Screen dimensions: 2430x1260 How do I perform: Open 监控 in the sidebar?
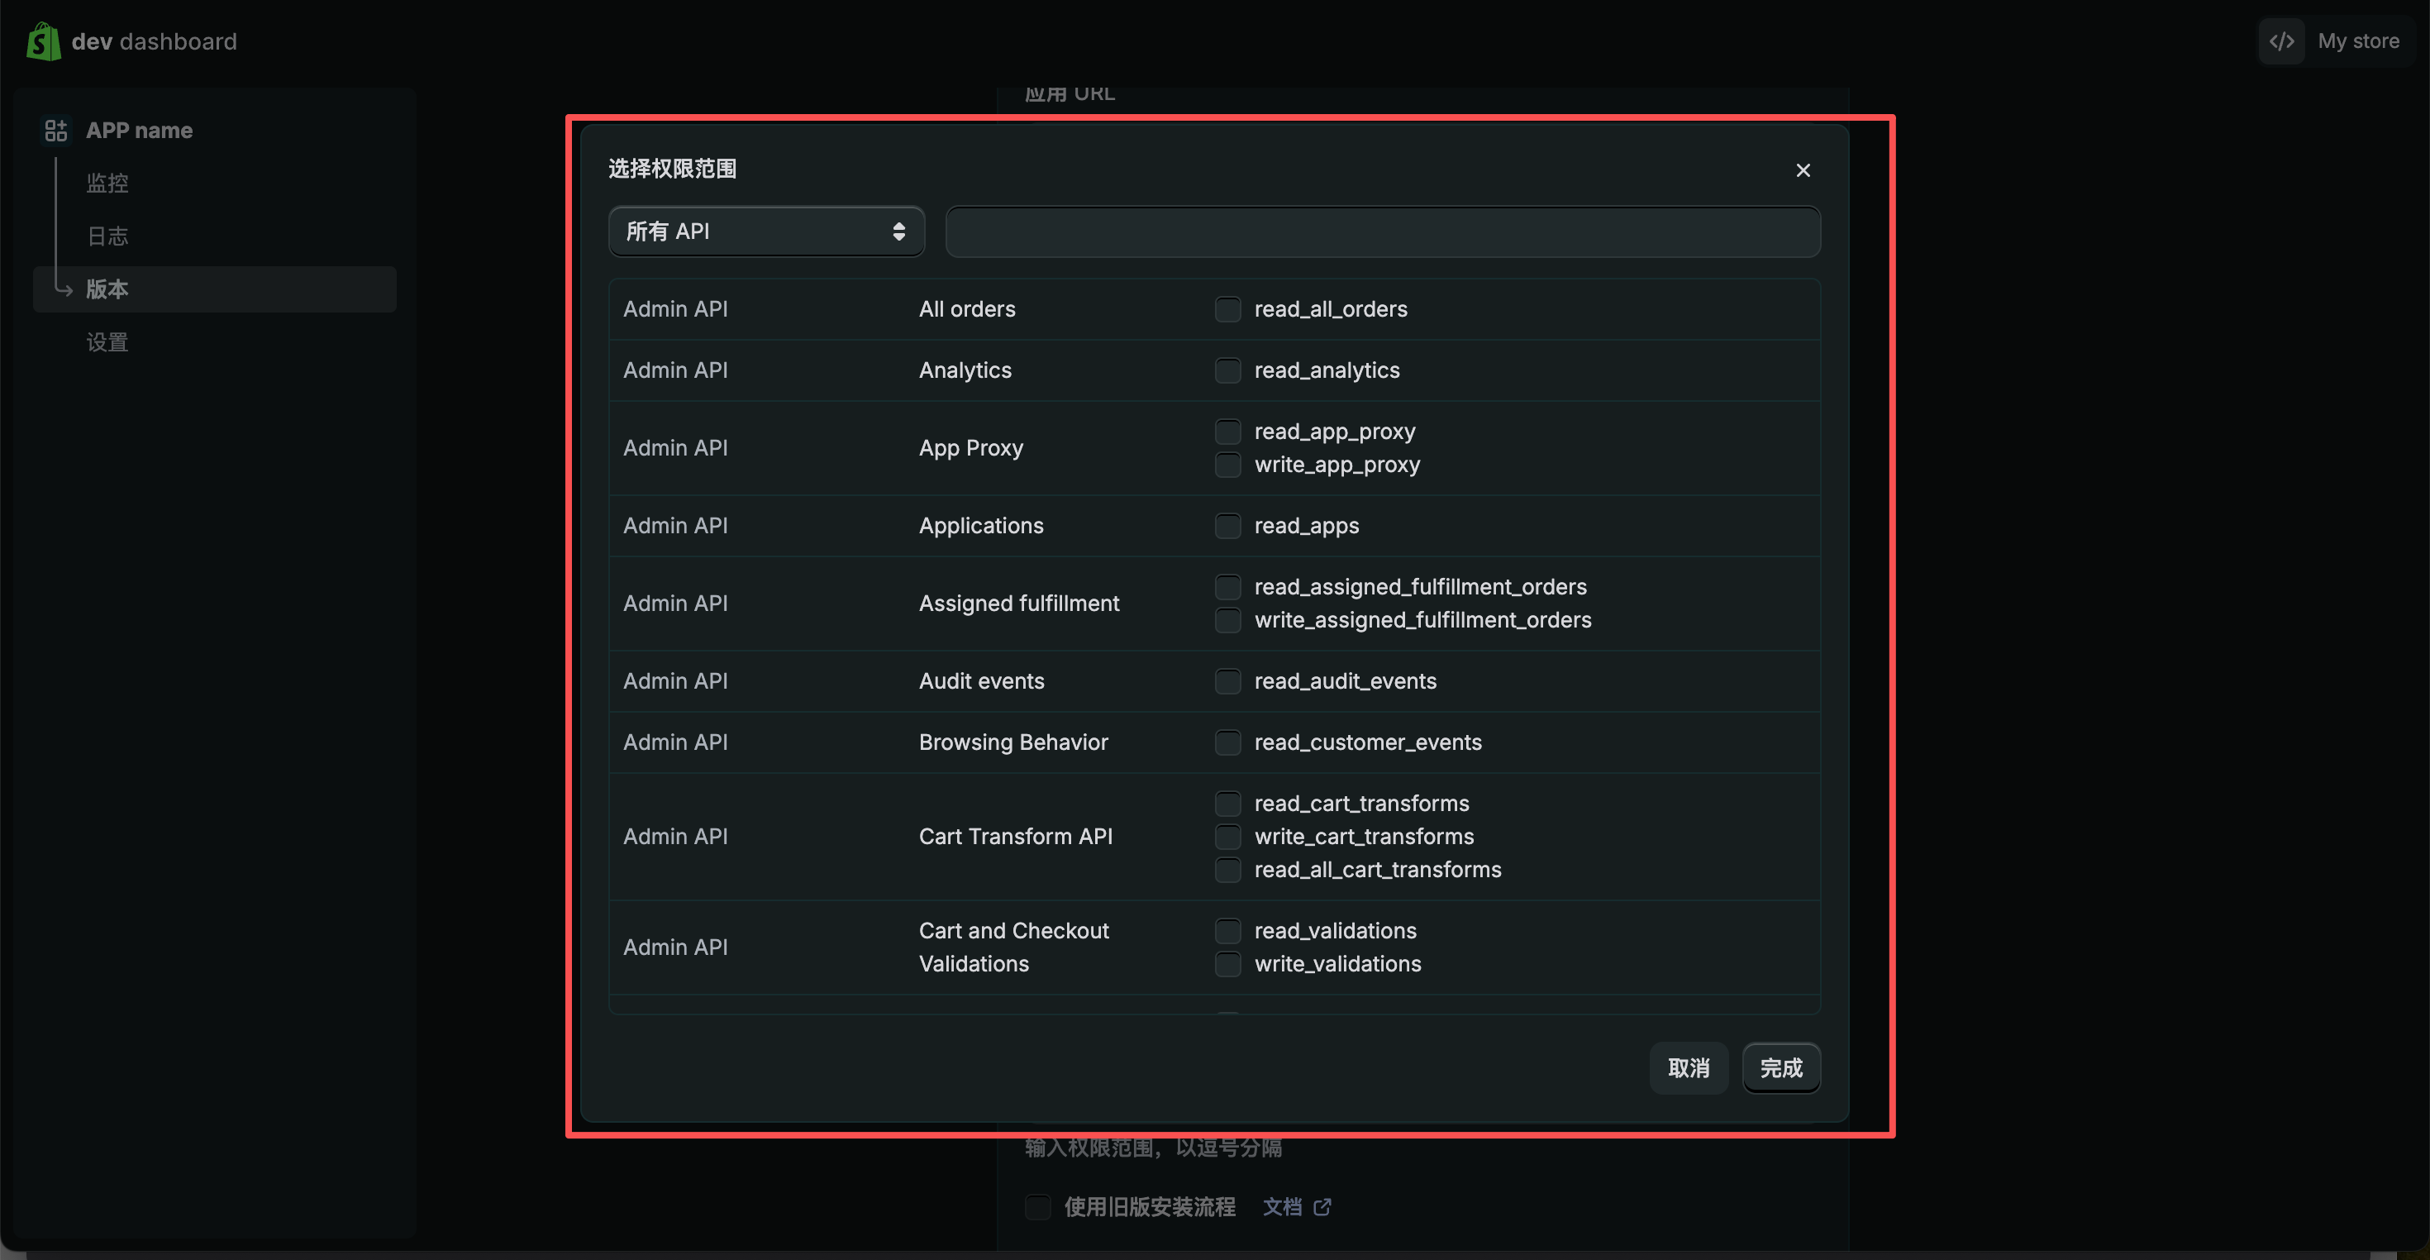coord(107,183)
